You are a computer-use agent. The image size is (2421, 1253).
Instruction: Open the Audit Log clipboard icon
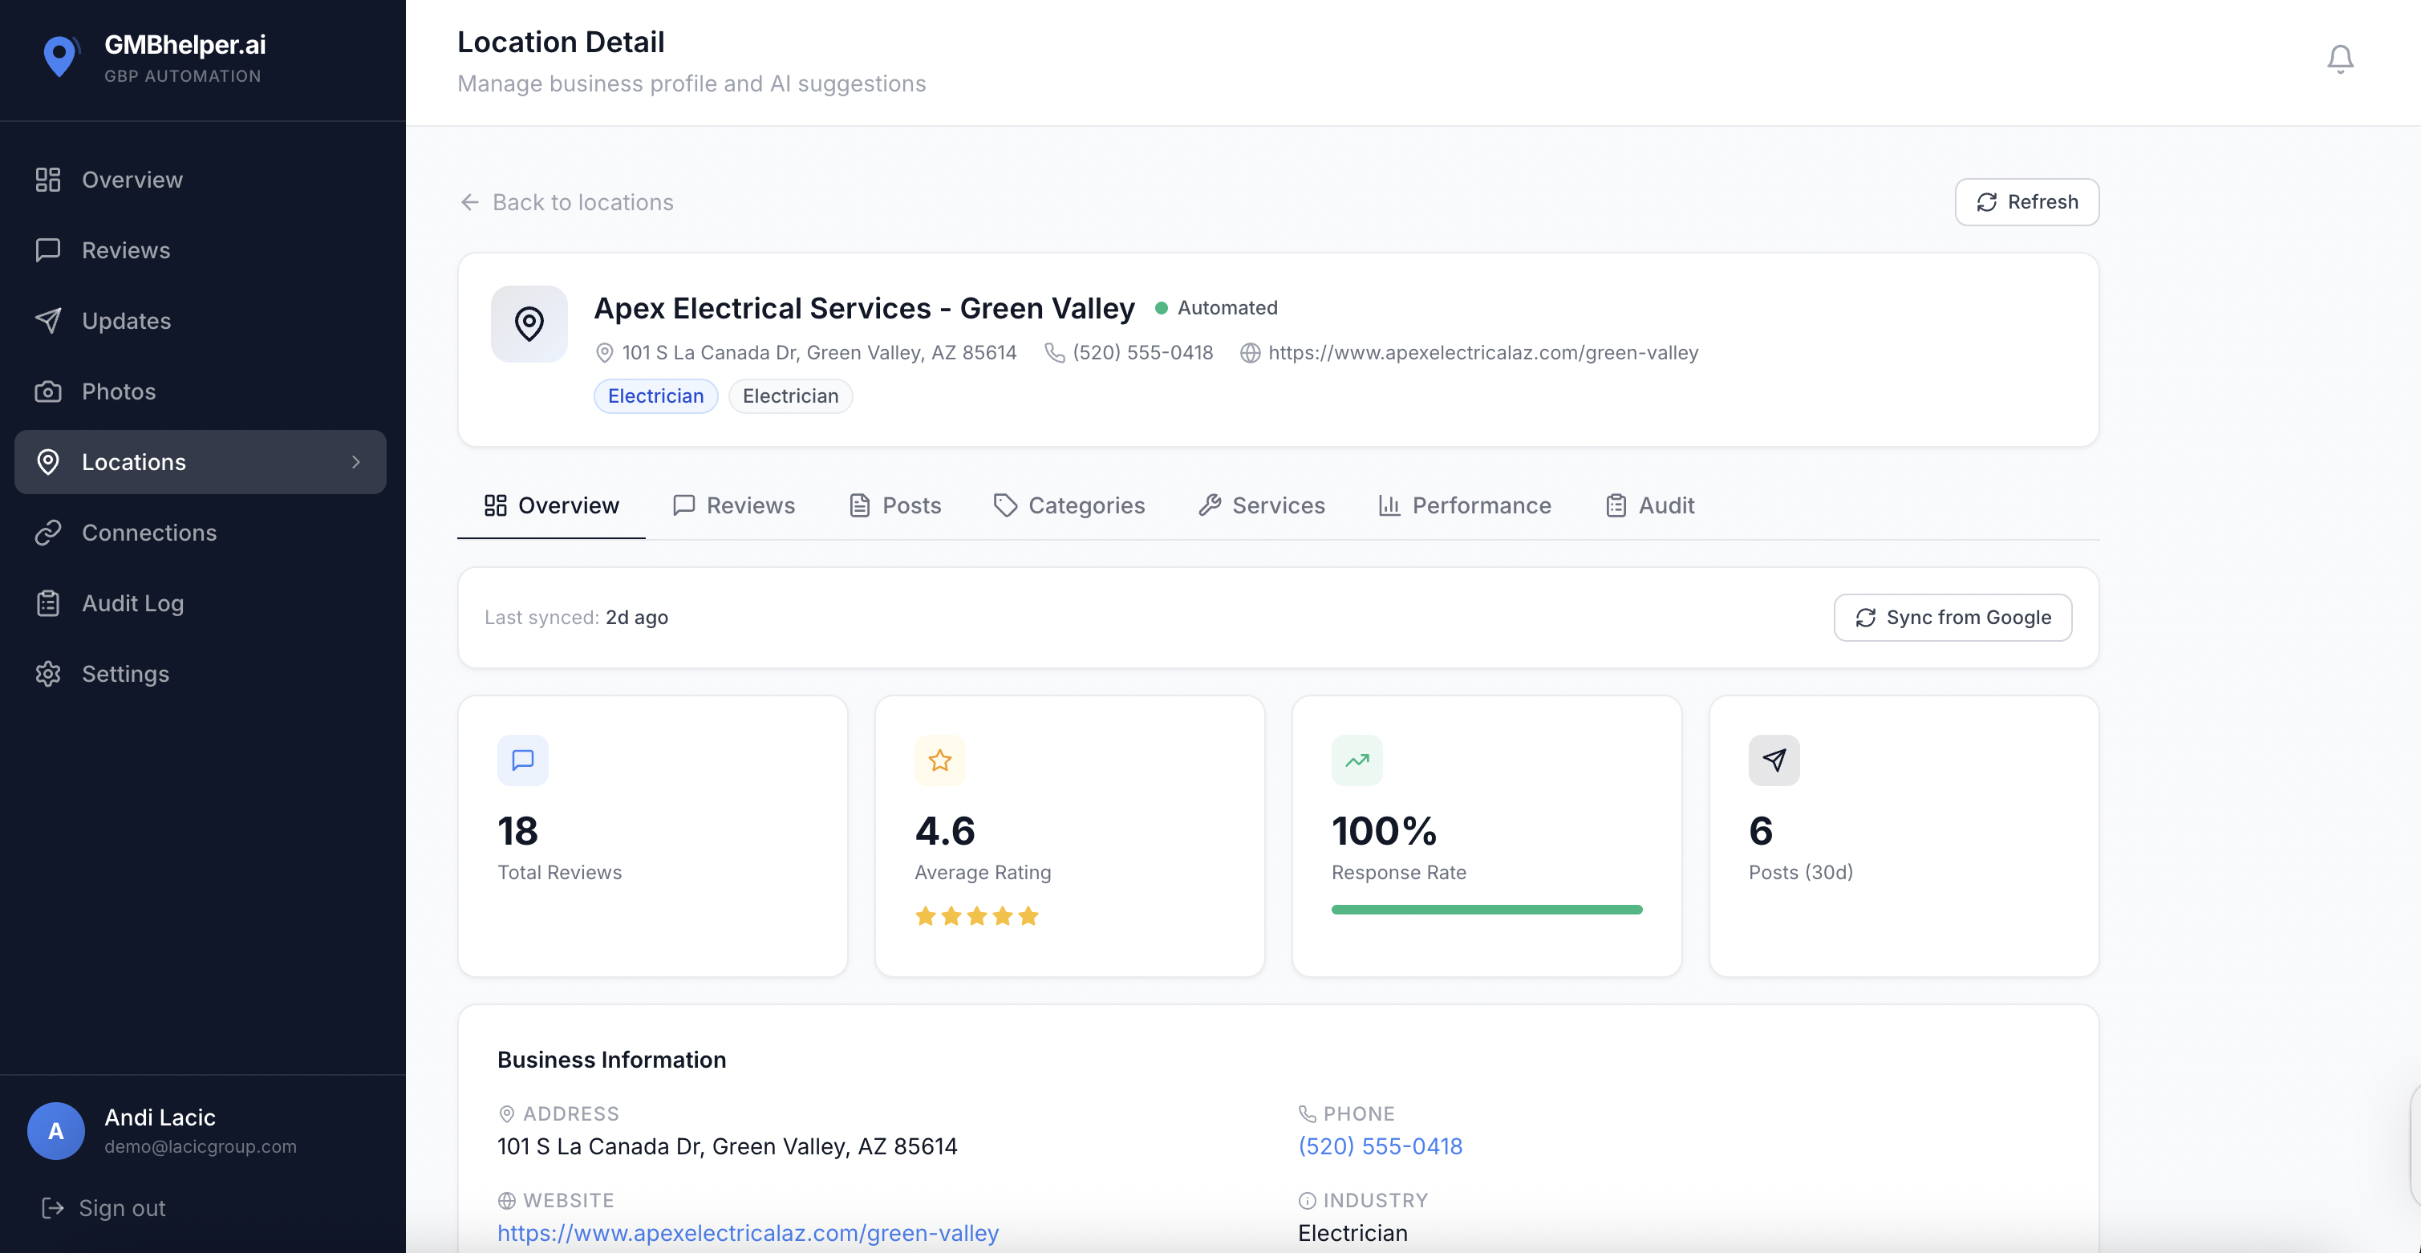coord(49,602)
